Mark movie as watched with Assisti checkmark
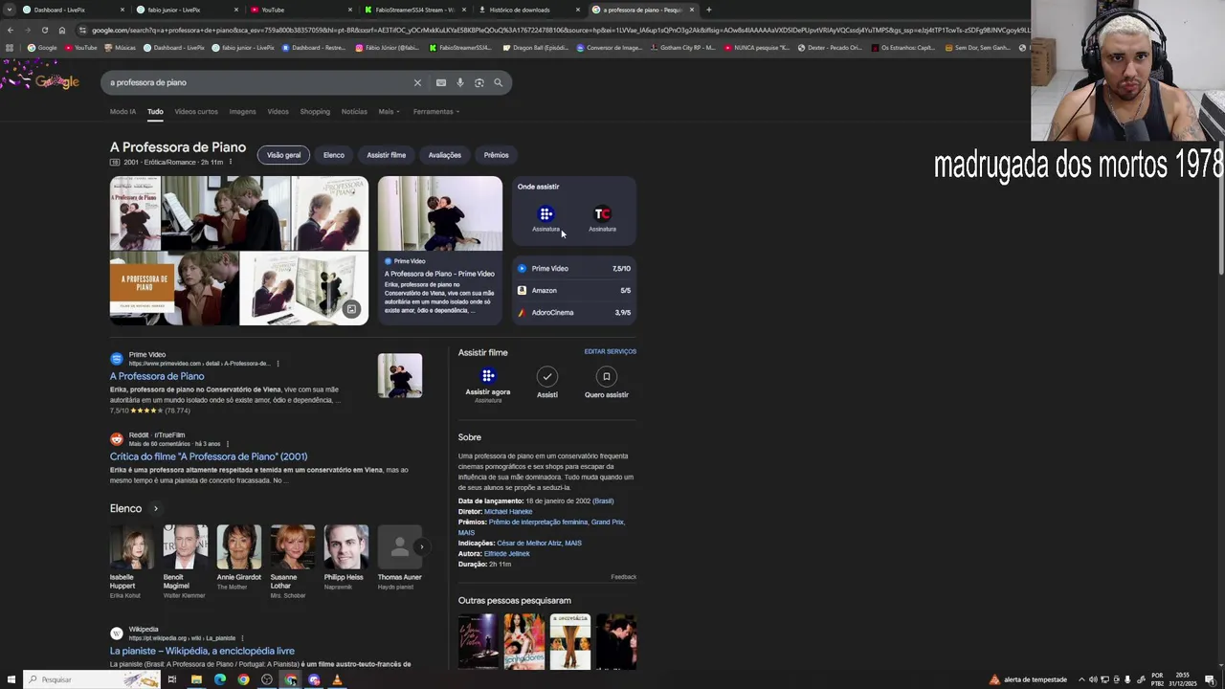1225x689 pixels. pyautogui.click(x=546, y=376)
